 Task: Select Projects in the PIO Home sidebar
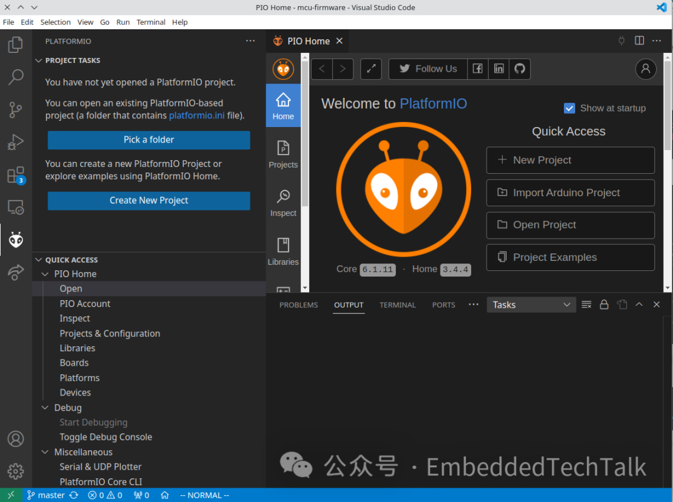point(283,154)
